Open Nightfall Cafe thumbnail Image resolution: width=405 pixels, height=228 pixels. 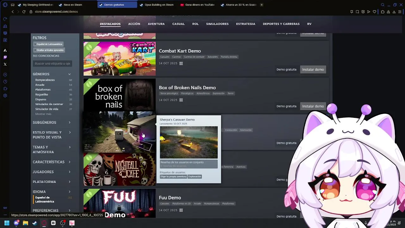tap(120, 169)
